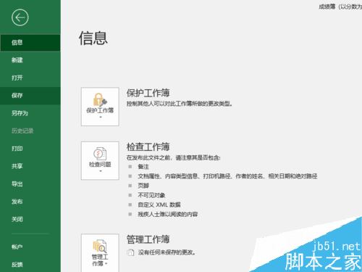The image size is (362, 272).
Task: Click the small document icon beside unsaved changes text
Action: (x=130, y=252)
